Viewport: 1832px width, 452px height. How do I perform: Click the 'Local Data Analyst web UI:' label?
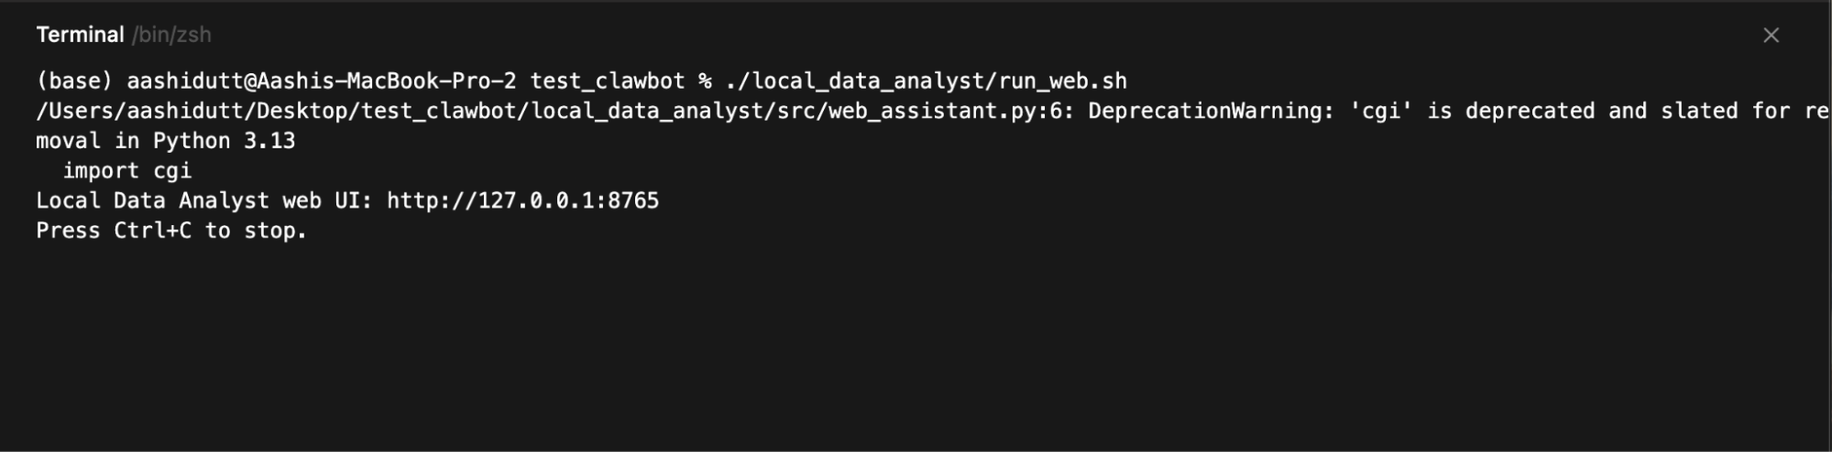click(x=204, y=200)
